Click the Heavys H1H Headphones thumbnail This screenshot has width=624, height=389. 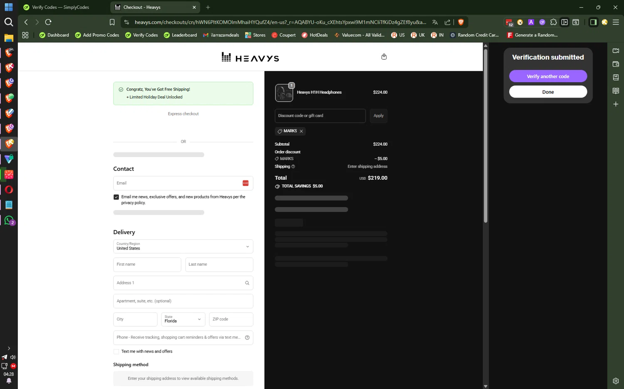[x=284, y=93]
